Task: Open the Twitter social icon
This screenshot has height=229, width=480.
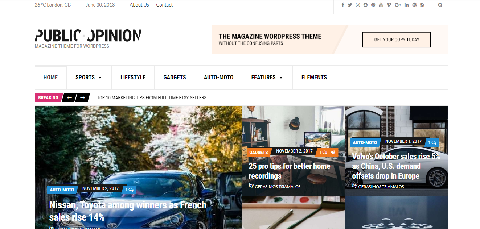Action: click(x=350, y=5)
